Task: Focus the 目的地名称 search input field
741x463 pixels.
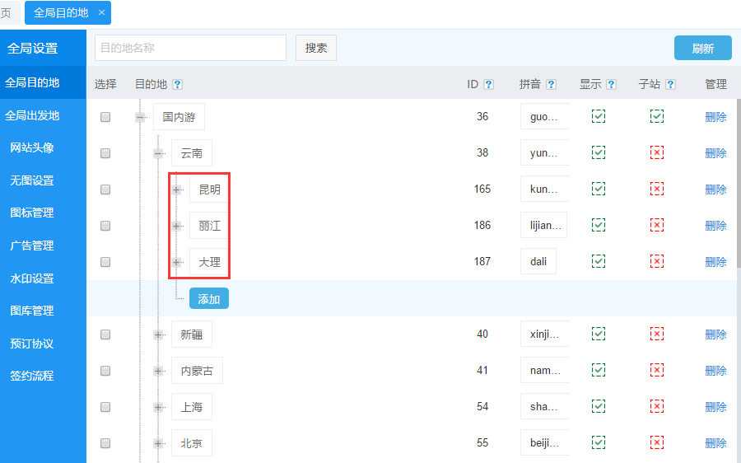Action: [190, 48]
